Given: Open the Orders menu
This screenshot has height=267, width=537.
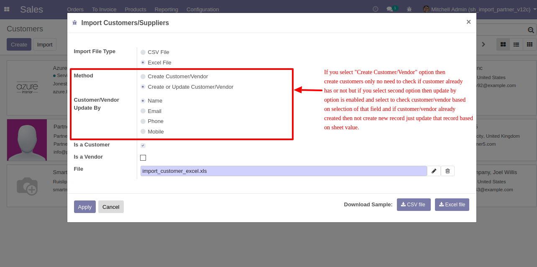Looking at the screenshot, I should coord(75,9).
